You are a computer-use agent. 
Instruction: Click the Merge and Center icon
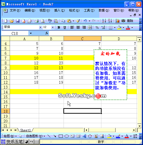(x=90, y=27)
